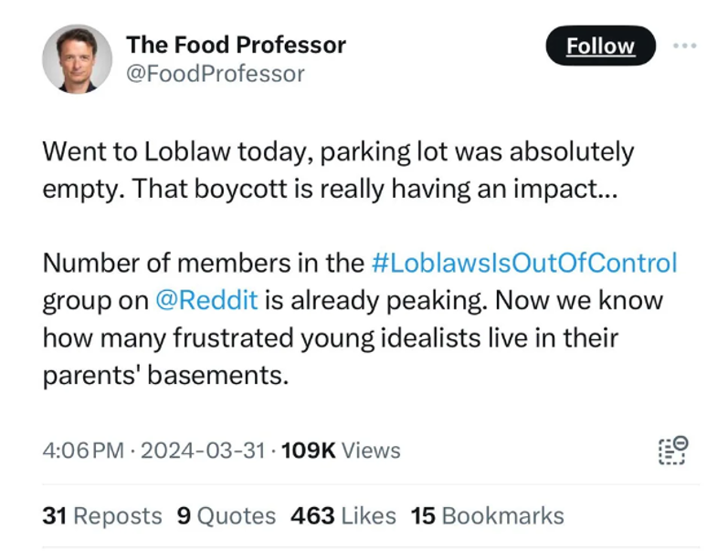728x559 pixels.
Task: Open the 9 Quotes list
Action: (x=226, y=516)
